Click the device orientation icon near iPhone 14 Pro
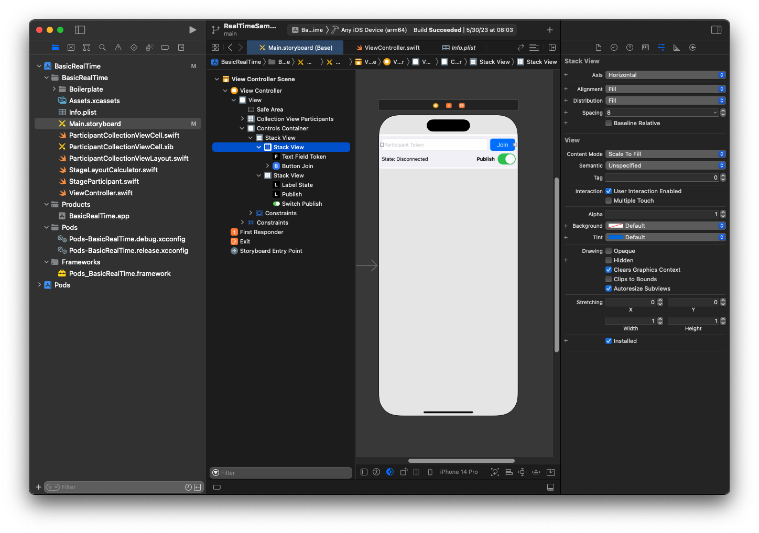759x533 pixels. tap(430, 472)
